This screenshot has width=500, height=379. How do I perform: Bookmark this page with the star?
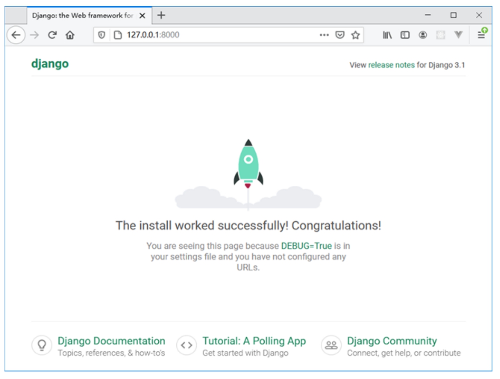pos(356,35)
